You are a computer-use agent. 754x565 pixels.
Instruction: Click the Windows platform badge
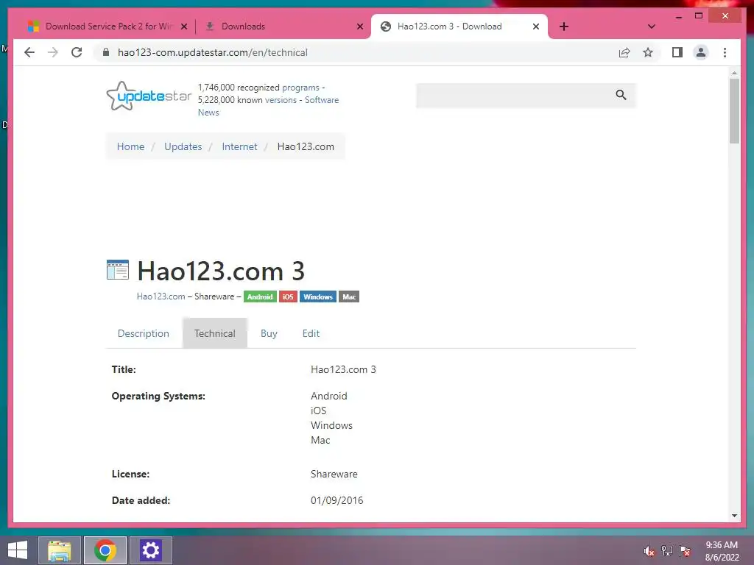318,297
